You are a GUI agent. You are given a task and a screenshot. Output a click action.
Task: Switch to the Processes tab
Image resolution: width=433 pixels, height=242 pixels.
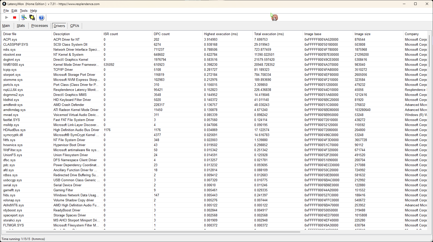pyautogui.click(x=39, y=26)
